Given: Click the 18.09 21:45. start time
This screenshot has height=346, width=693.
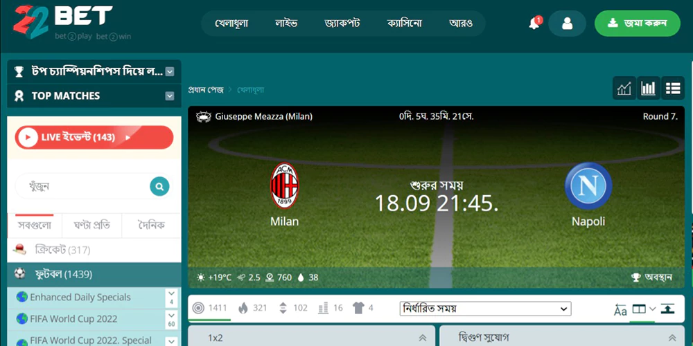Looking at the screenshot, I should coord(437,203).
